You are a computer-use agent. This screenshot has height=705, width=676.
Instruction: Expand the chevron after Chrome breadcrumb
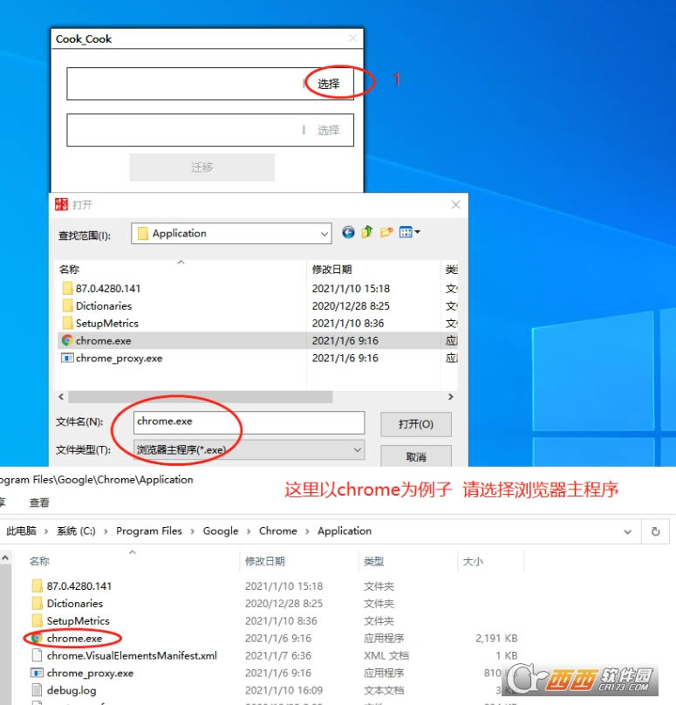click(x=307, y=531)
